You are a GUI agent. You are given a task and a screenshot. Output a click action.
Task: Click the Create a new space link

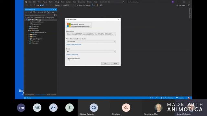72,54
